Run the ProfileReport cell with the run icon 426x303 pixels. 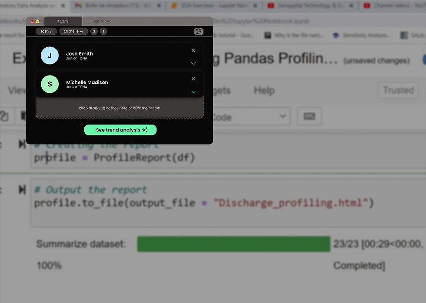click(22, 144)
